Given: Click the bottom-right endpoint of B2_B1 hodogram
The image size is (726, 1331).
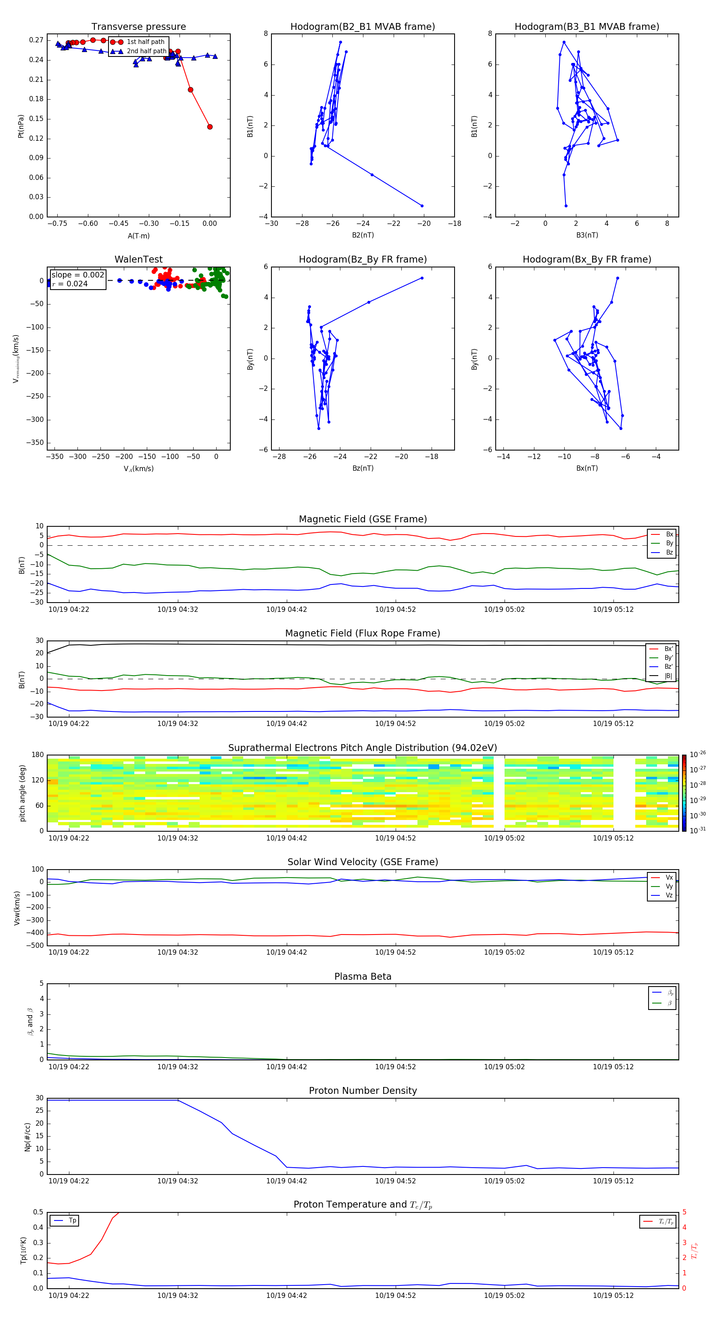Looking at the screenshot, I should coord(422,206).
